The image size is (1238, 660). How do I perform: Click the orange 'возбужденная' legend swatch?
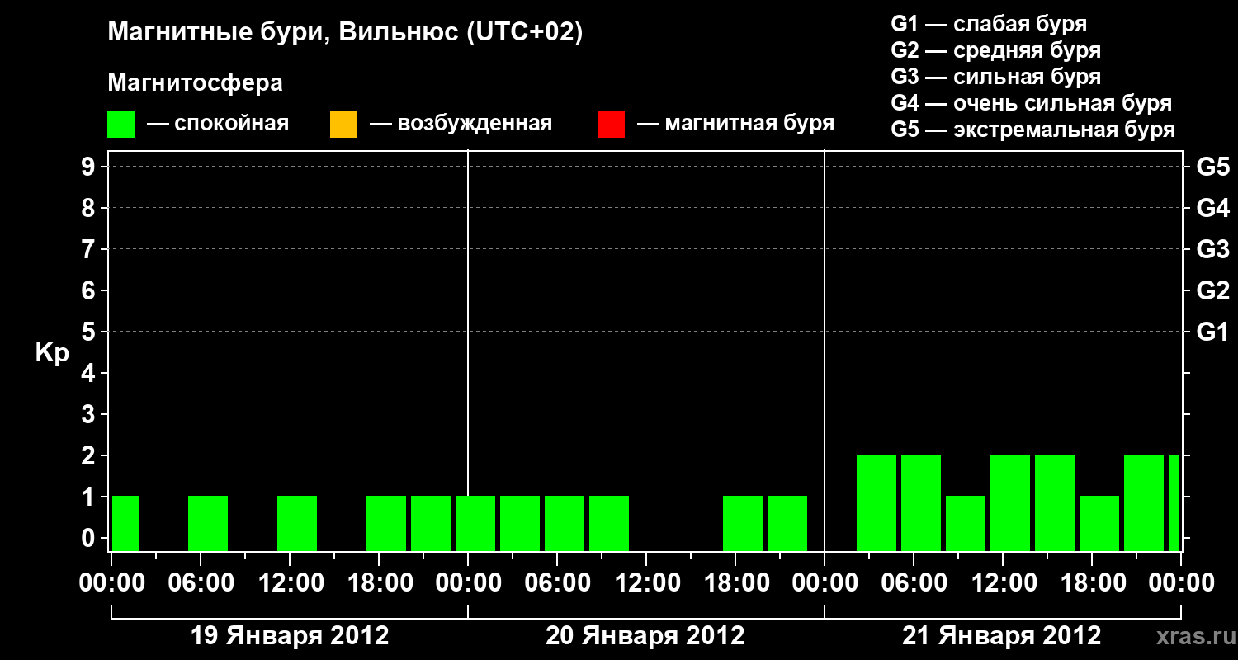343,125
